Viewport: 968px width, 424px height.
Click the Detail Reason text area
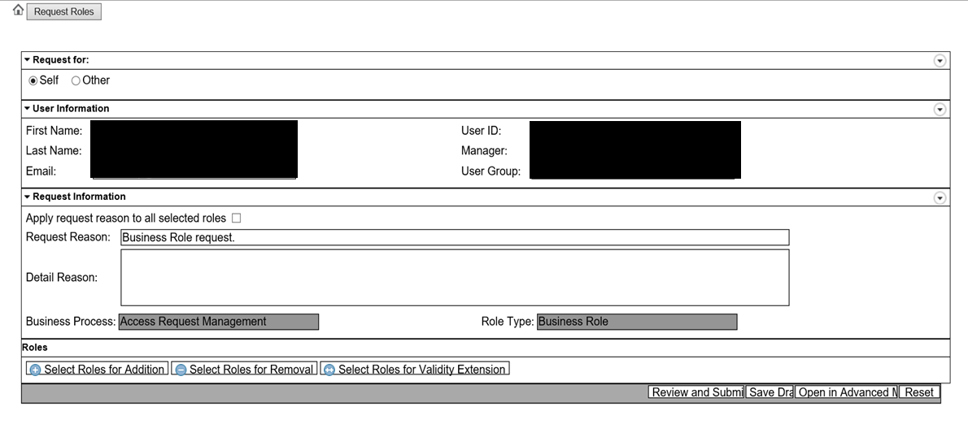(455, 277)
